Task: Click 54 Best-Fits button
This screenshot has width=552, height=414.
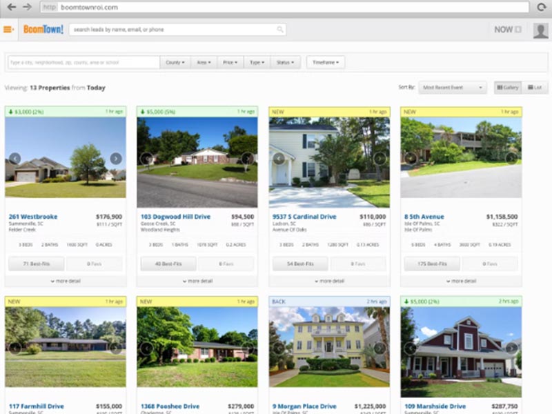Action: pos(300,264)
